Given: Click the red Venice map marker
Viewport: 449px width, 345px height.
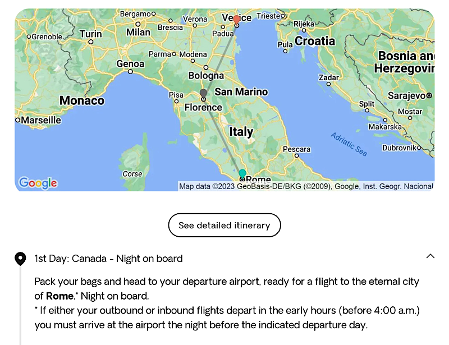Looking at the screenshot, I should pos(236,20).
